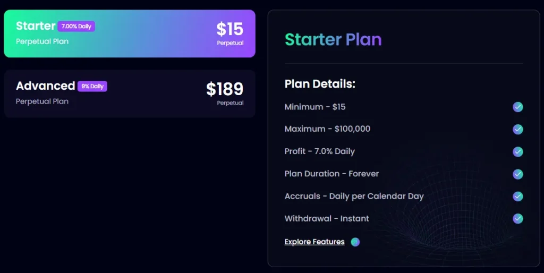Click the checkmark next to Profit - 7.0% Daily
Image resolution: width=544 pixels, height=273 pixels.
(518, 152)
